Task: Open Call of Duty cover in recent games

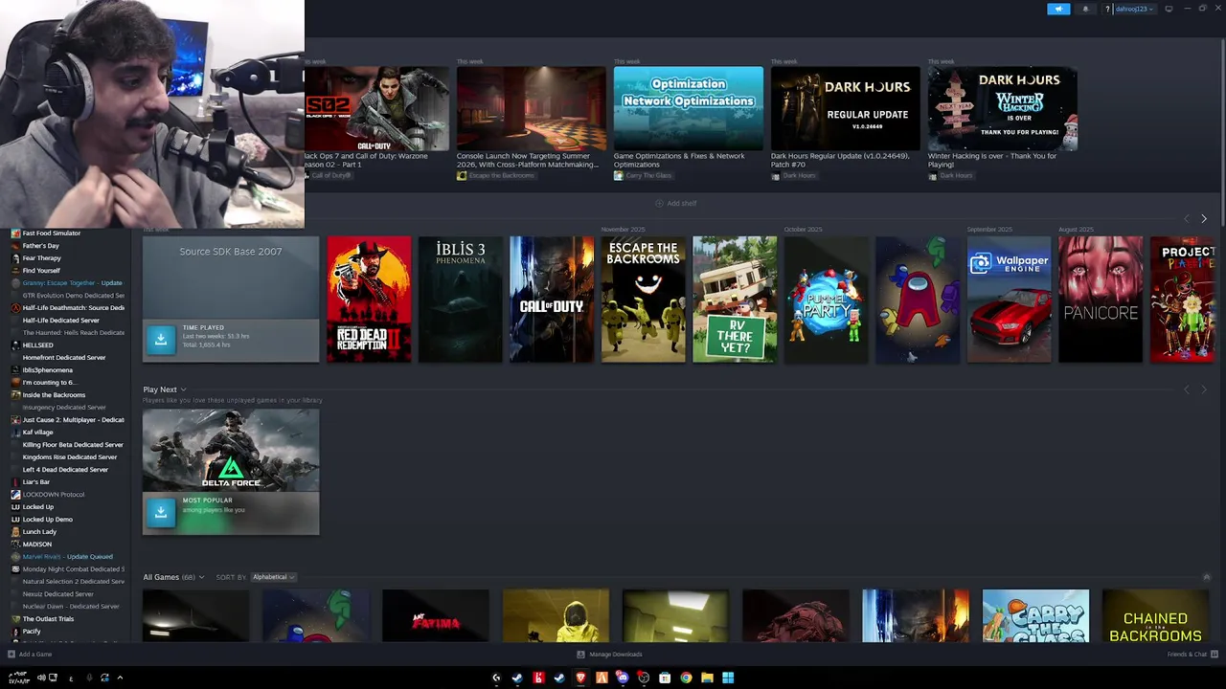Action: [x=552, y=300]
